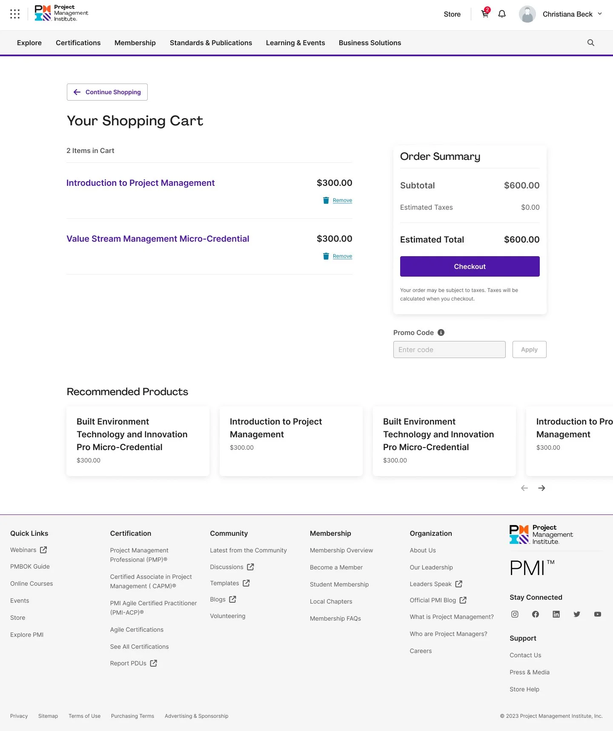Screen dimensions: 613x731
Task: Open the site search magnifier
Action: tap(591, 43)
